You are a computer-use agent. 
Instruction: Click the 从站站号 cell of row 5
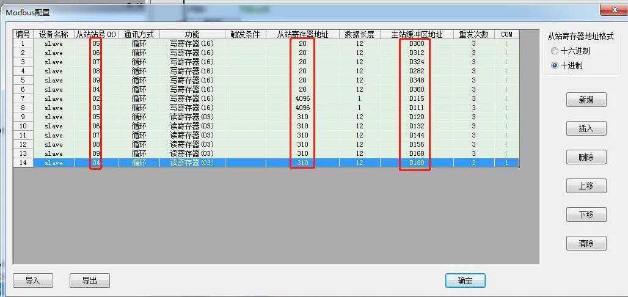point(96,80)
